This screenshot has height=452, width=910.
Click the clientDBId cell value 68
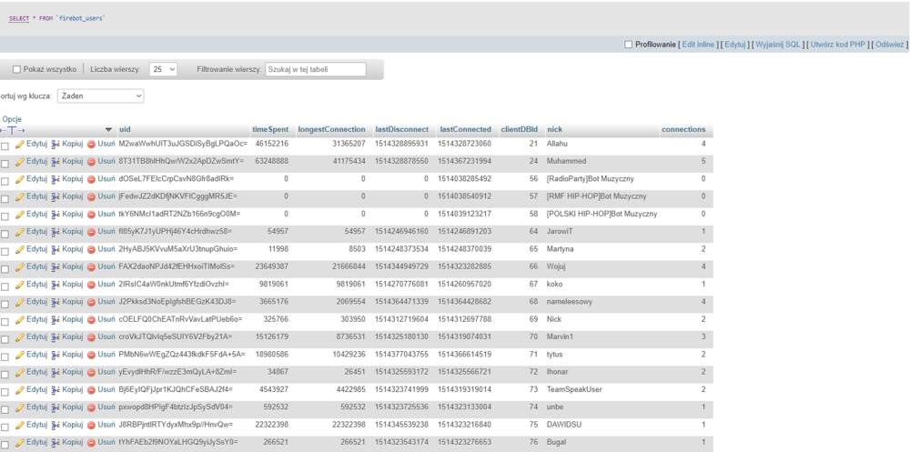[x=533, y=302]
